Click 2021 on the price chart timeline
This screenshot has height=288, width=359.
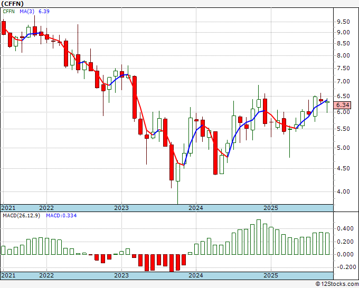[8, 208]
